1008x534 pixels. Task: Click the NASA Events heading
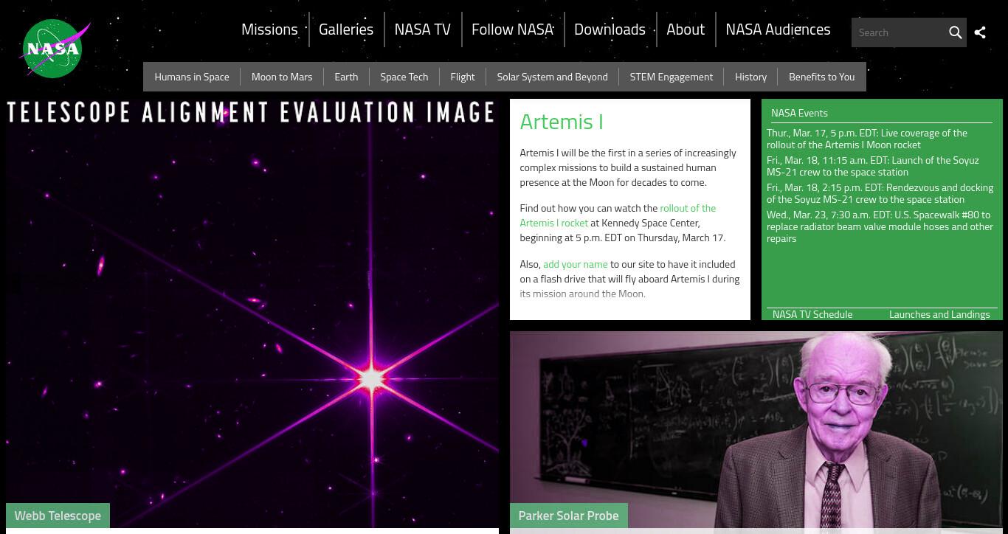click(x=799, y=113)
